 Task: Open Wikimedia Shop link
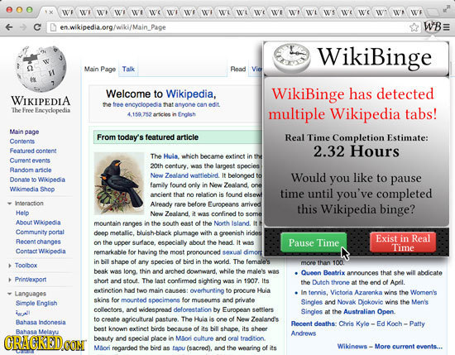32,189
